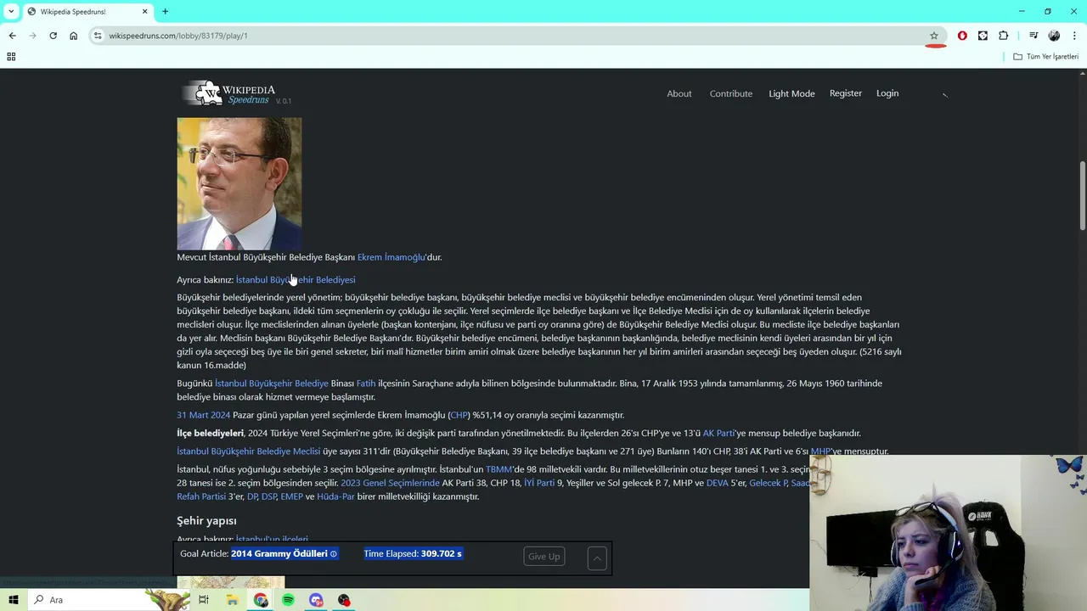The width and height of the screenshot is (1087, 611).
Task: Open the Chrome profile avatar
Action: click(x=1054, y=36)
